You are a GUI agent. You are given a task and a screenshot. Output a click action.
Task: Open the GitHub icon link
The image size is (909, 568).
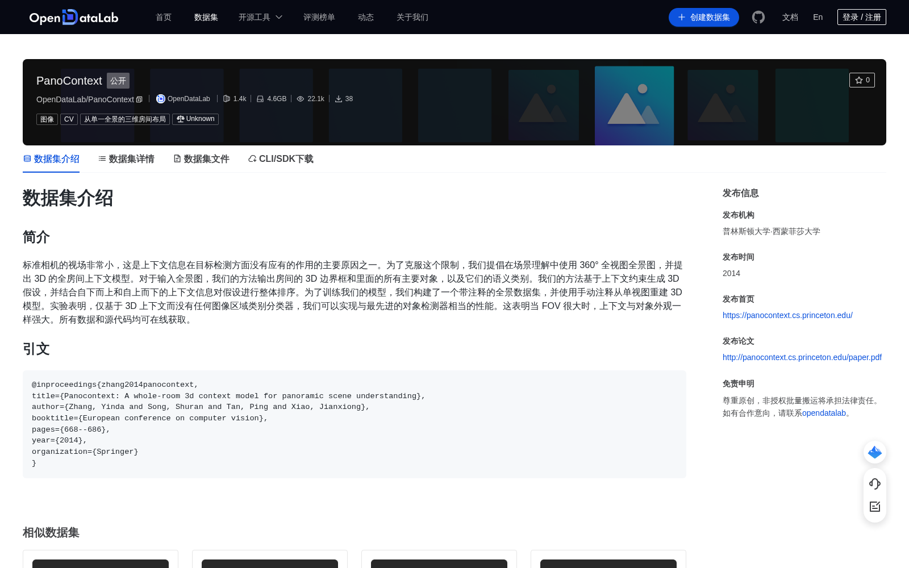758,17
